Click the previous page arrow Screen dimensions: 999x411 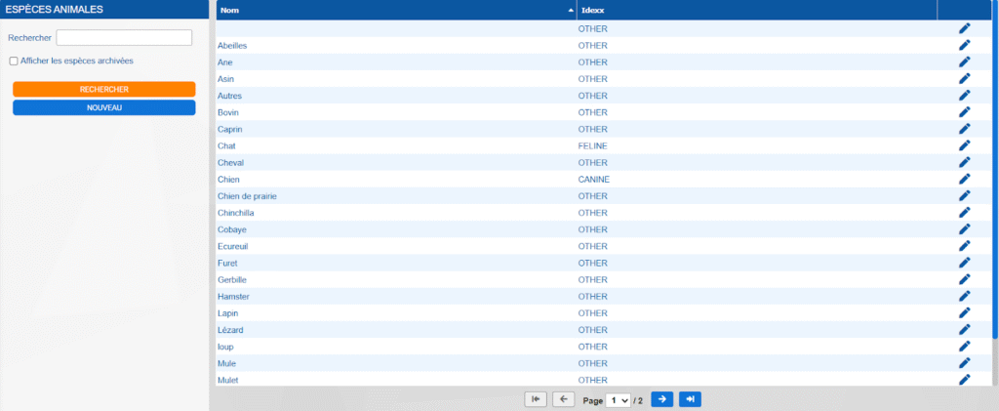(x=564, y=399)
